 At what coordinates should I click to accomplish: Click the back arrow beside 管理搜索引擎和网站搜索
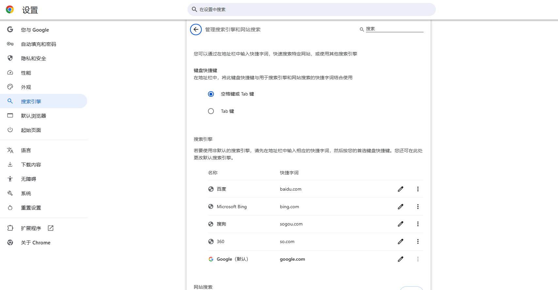196,29
